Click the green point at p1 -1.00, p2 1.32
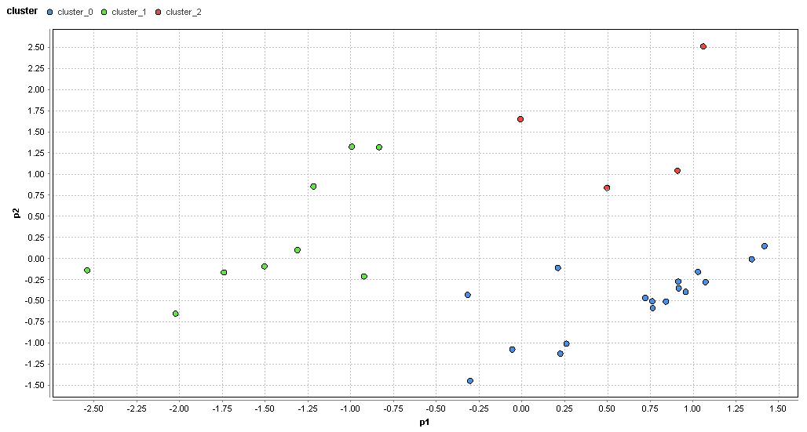The image size is (807, 432). 352,147
